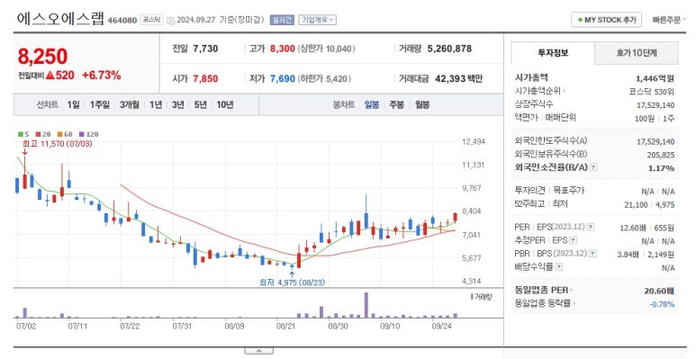This screenshot has width=696, height=359.
Task: Click the MY STOCK 추가 button
Action: point(606,20)
